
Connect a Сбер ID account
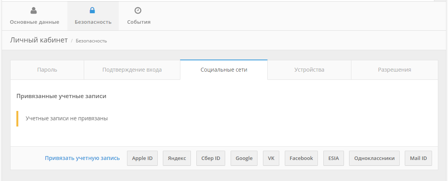coord(211,158)
